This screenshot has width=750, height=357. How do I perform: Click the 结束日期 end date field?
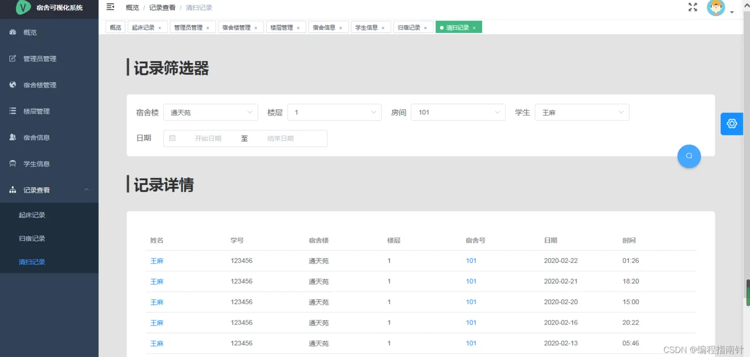tap(280, 138)
